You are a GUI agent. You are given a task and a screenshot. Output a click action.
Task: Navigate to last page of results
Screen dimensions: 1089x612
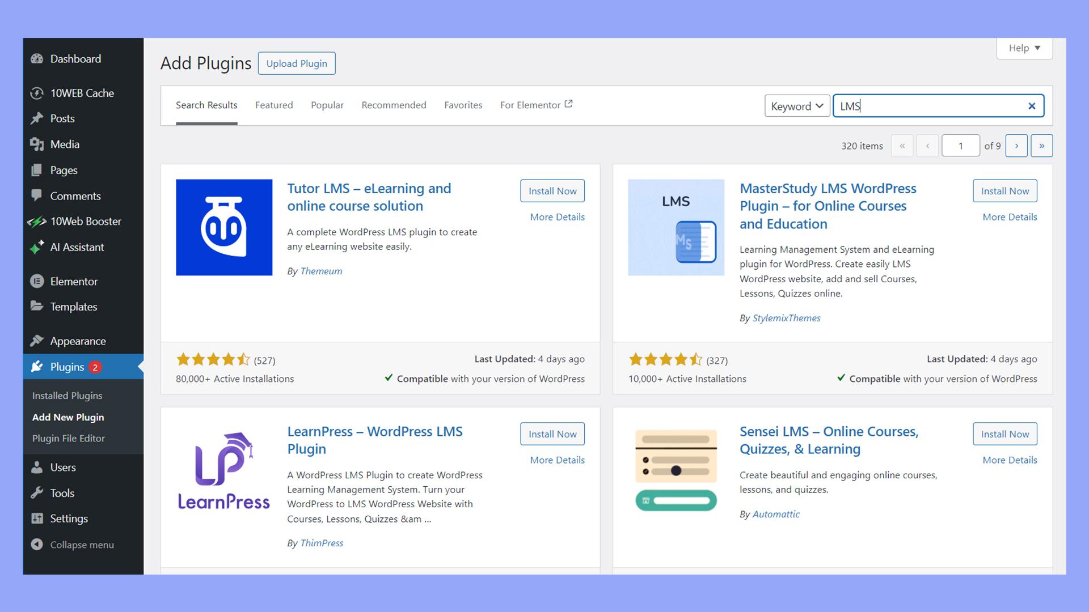click(1042, 145)
